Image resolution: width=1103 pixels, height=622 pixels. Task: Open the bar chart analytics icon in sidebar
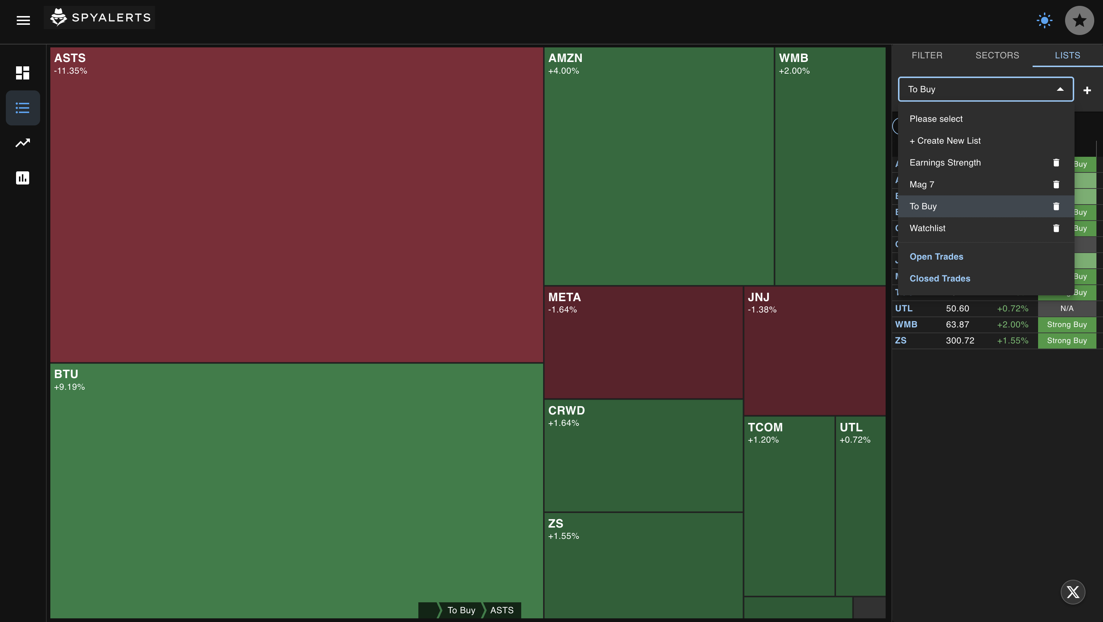pos(22,178)
